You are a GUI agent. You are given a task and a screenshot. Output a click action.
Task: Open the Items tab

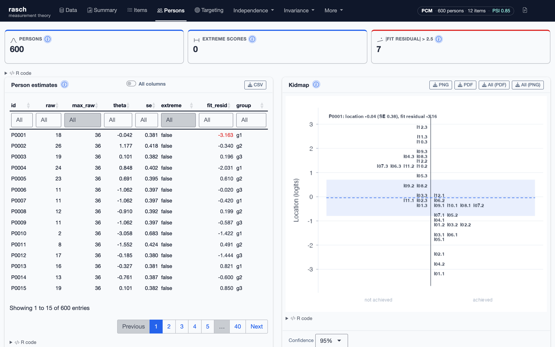(137, 10)
